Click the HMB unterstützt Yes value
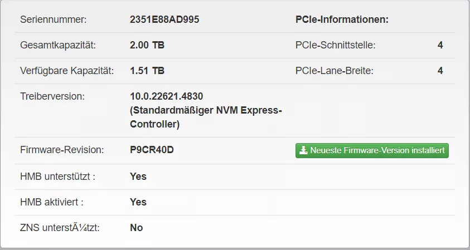Viewport: 470px width, 250px height. point(138,177)
